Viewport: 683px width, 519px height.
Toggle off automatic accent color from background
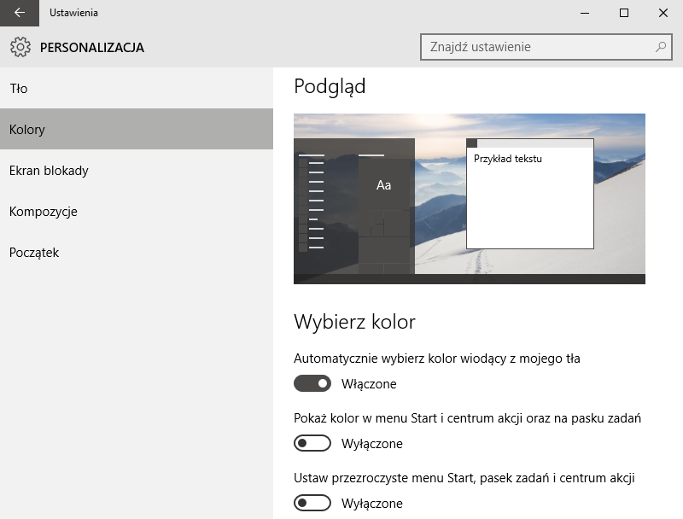click(312, 383)
